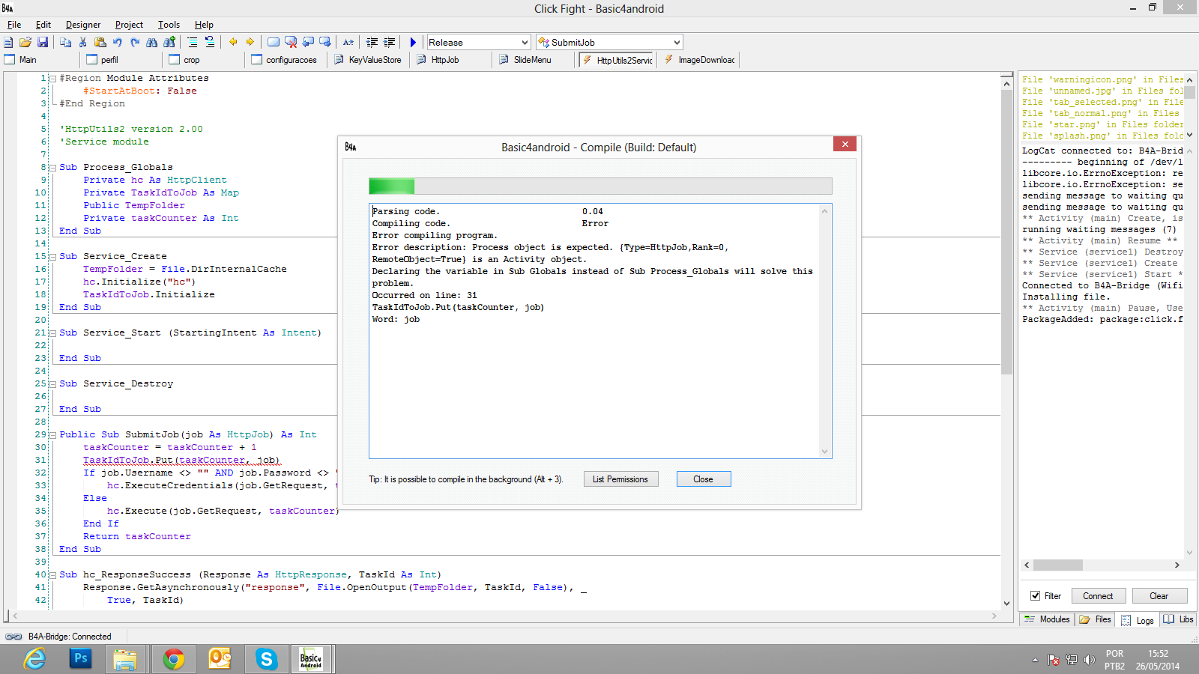Click the 'B4A-Bridge: Connected' status text
The height and width of the screenshot is (674, 1199).
point(70,637)
